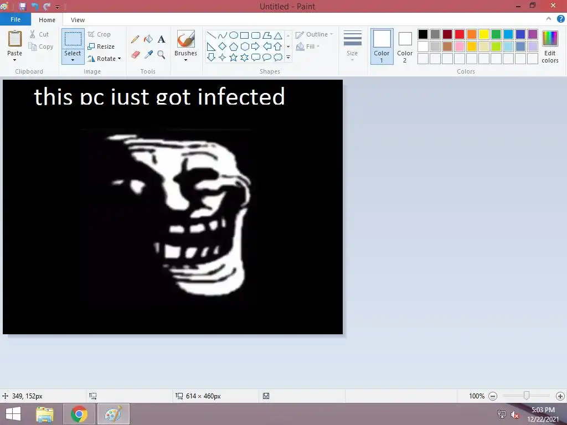Select the Pencil tool

(135, 39)
